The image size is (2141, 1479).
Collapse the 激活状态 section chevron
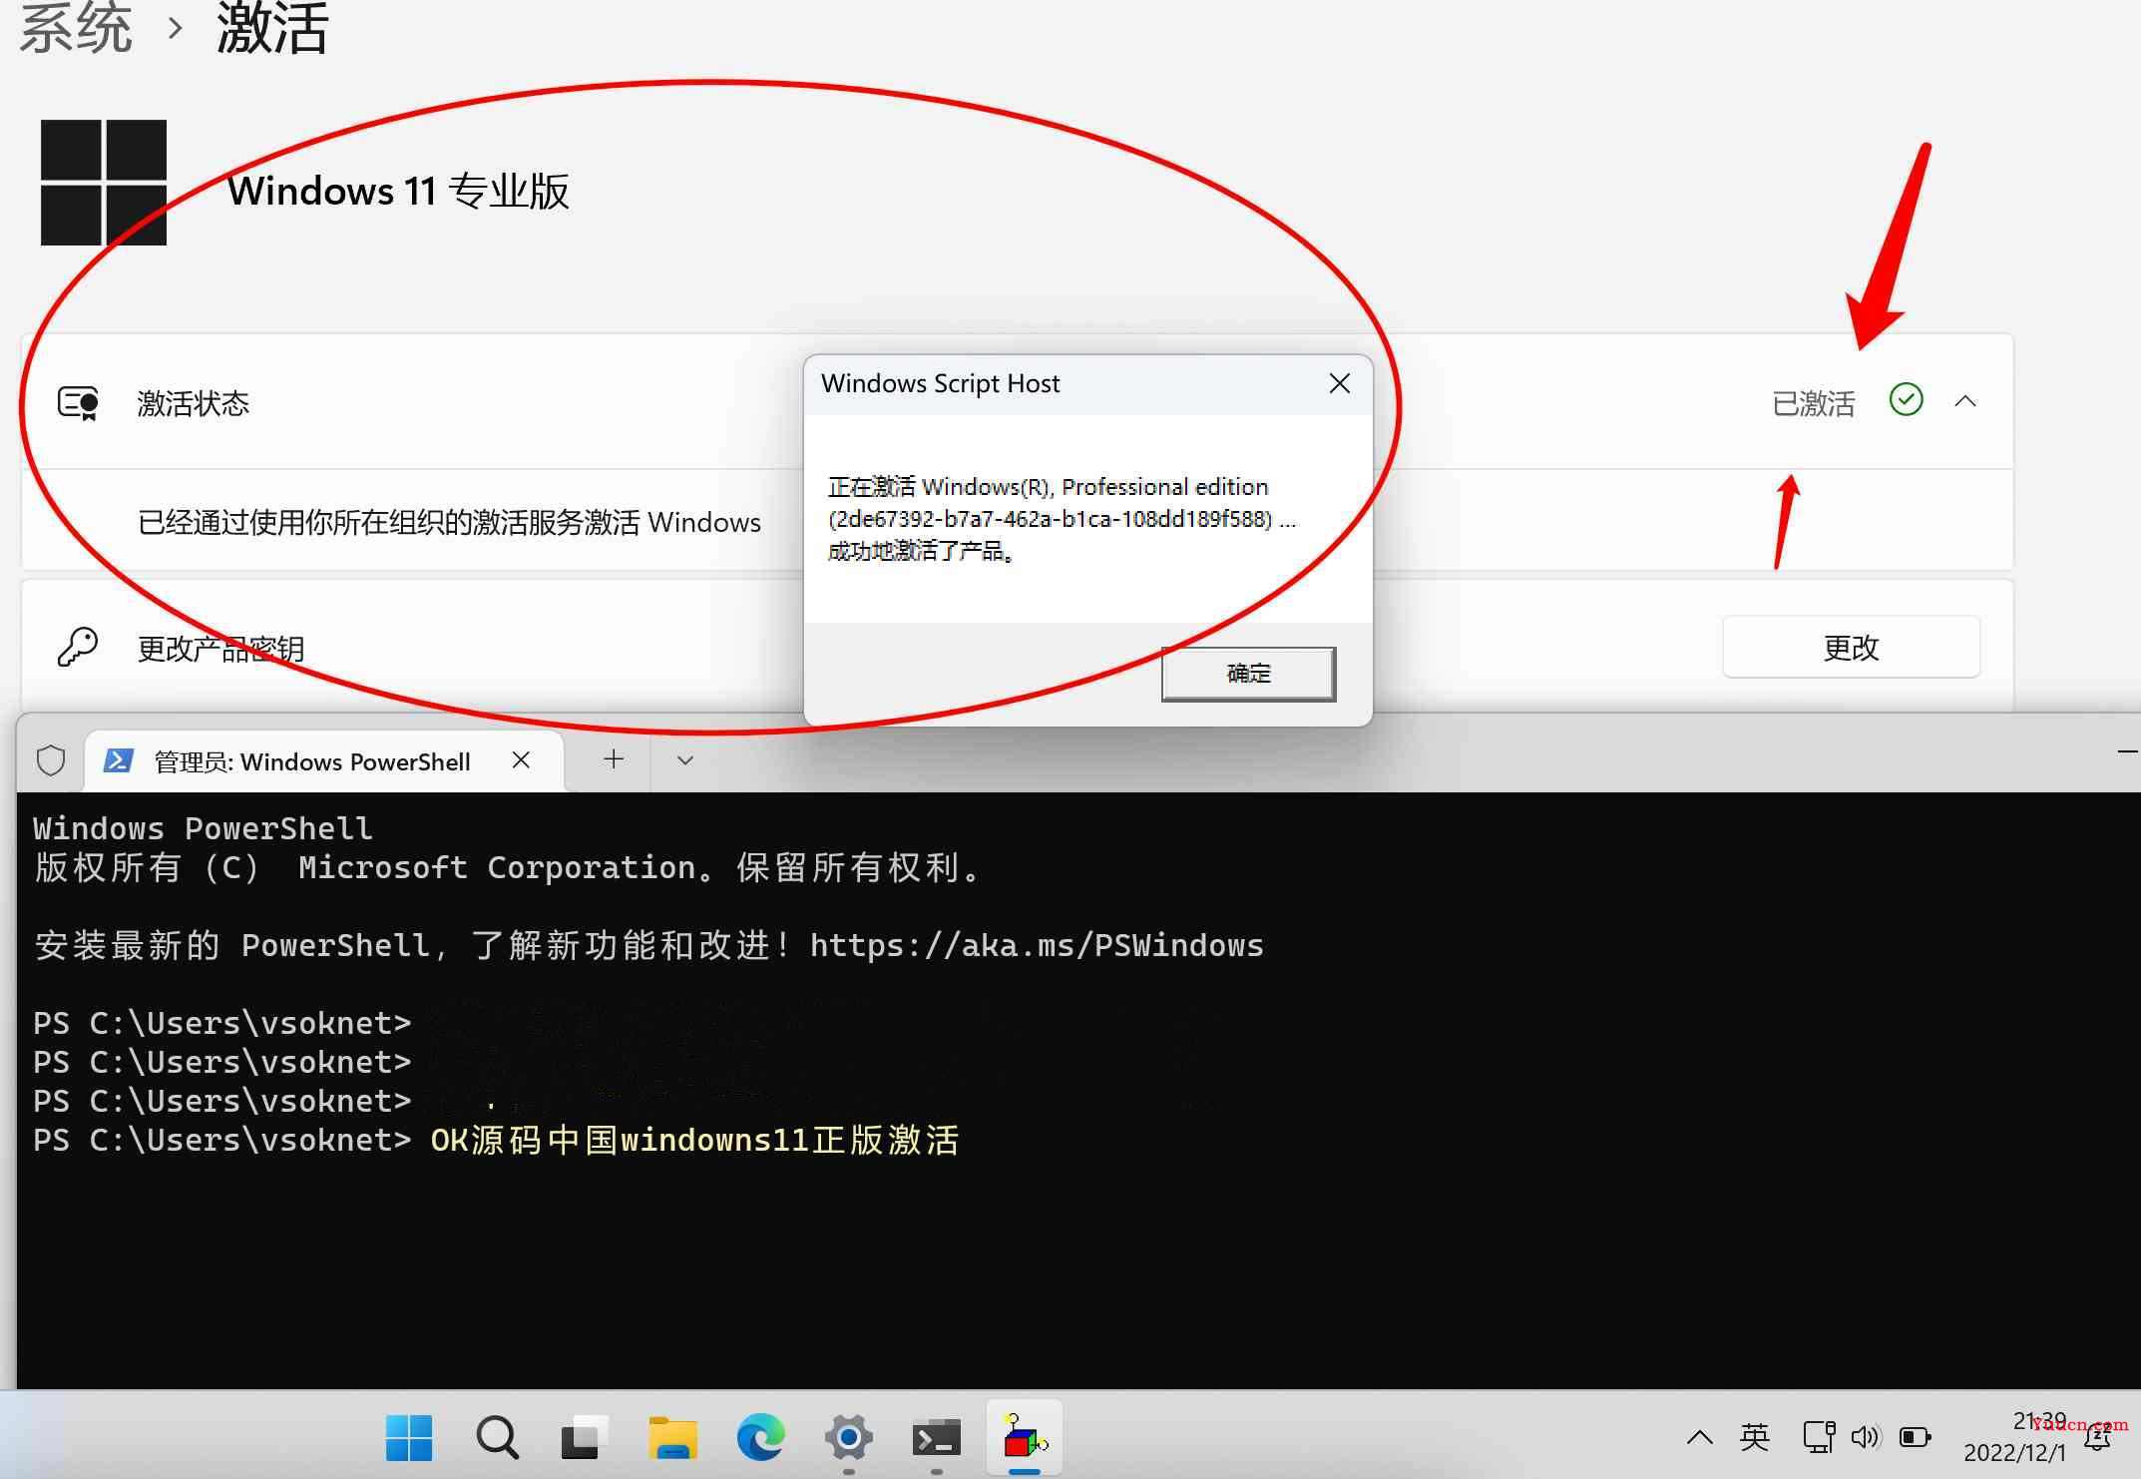(x=1965, y=401)
